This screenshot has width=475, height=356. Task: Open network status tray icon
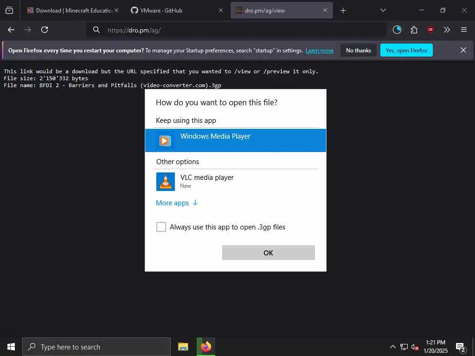[404, 347]
